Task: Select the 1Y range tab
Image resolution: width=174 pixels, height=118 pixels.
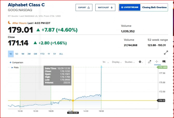Action: pyautogui.click(x=49, y=54)
